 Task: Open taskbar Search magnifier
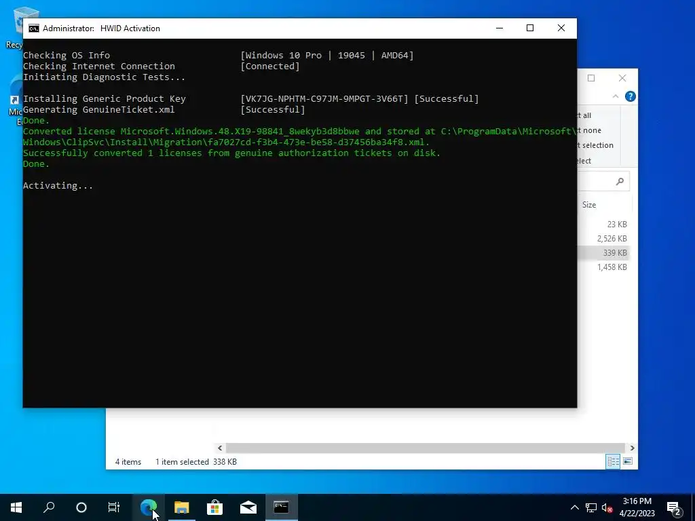pos(49,507)
